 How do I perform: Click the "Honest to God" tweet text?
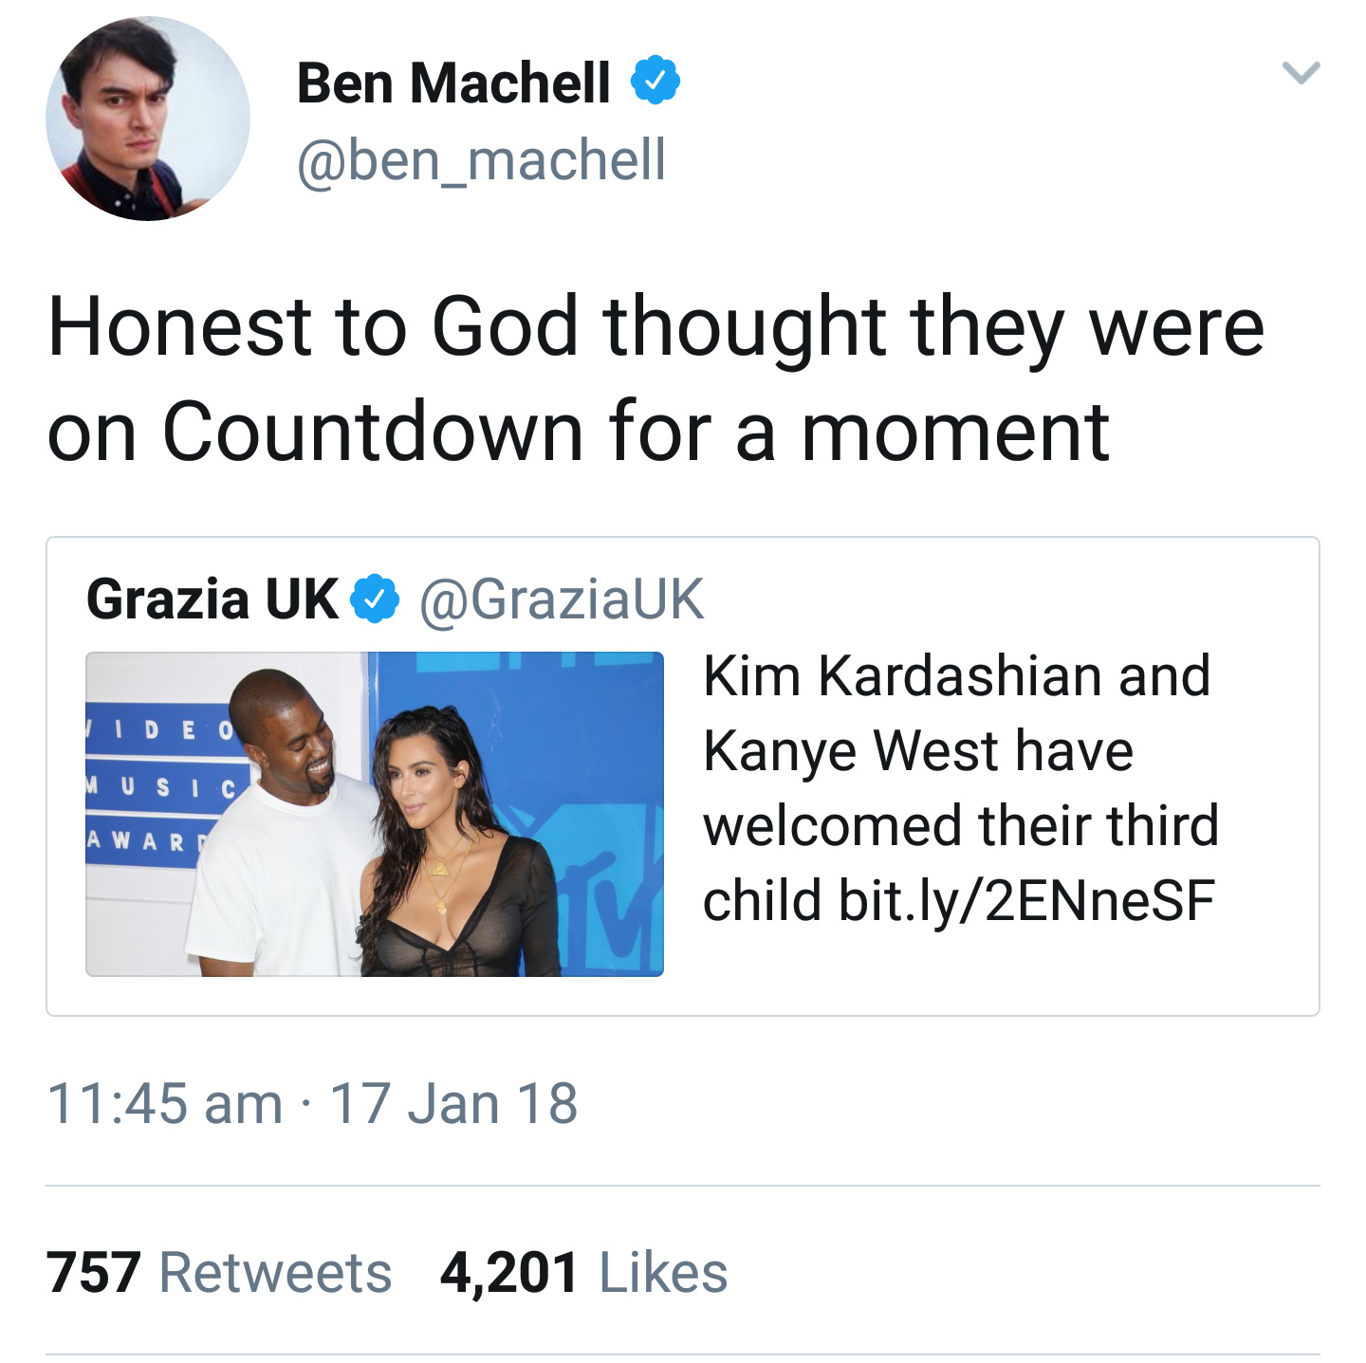[655, 378]
